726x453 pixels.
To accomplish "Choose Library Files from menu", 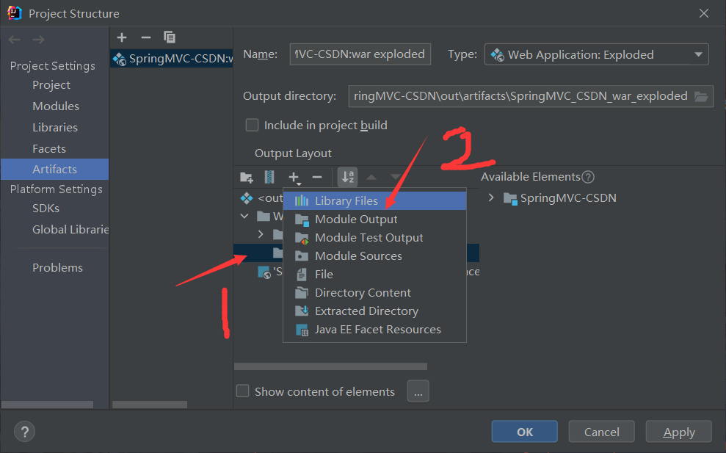I will tap(374, 201).
